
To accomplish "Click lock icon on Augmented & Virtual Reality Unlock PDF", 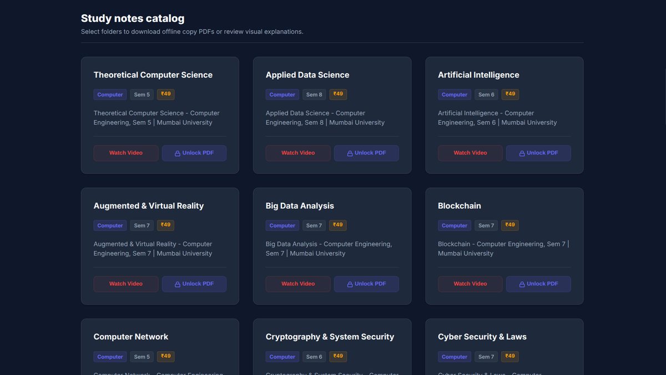I will tap(178, 284).
